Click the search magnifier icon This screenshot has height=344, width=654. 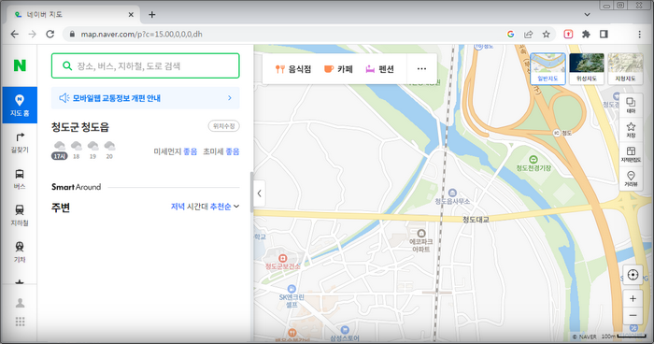67,65
